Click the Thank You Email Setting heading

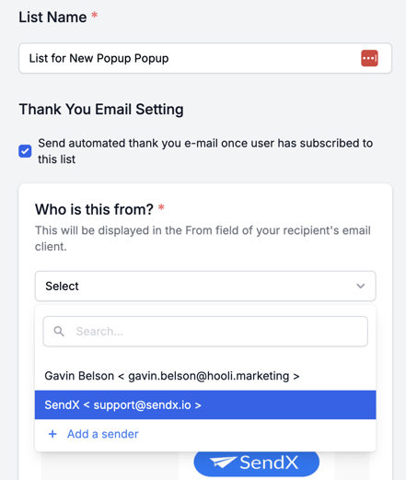[x=101, y=110]
